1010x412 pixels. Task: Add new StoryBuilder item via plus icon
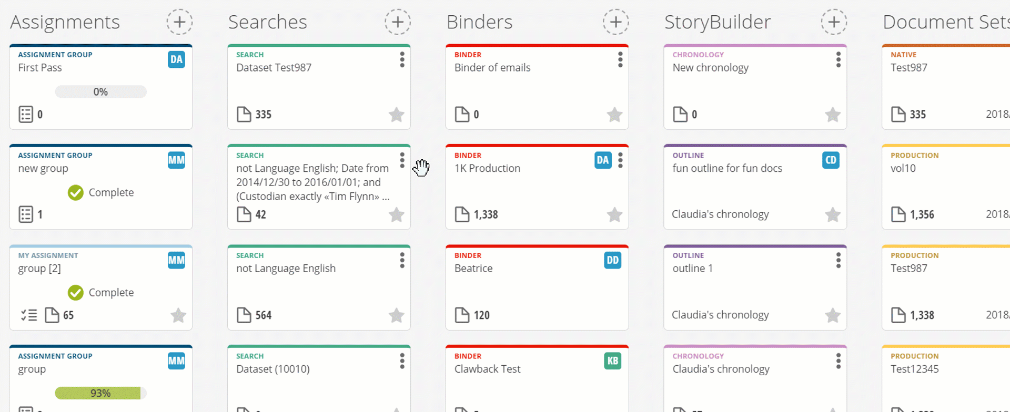[834, 22]
